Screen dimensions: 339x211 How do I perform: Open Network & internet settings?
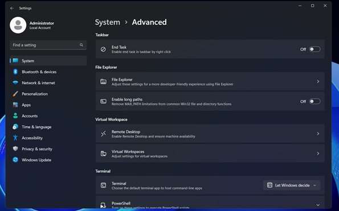tap(48, 82)
